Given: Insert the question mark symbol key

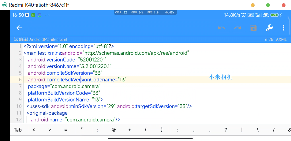Looking at the screenshot, I should 226,130.
